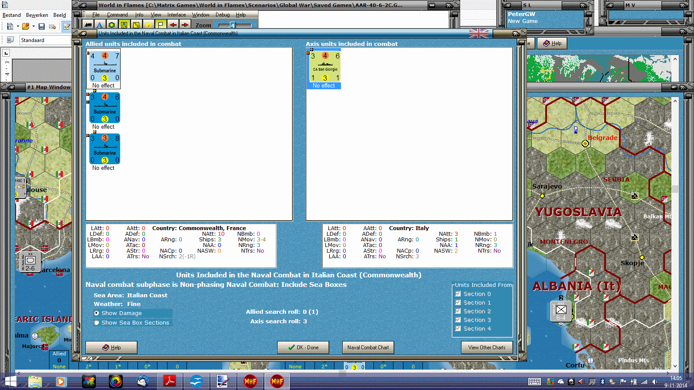Viewport: 694px width, 390px height.
Task: Click the yellow stacked-squares toolbar icon
Action: (136, 25)
